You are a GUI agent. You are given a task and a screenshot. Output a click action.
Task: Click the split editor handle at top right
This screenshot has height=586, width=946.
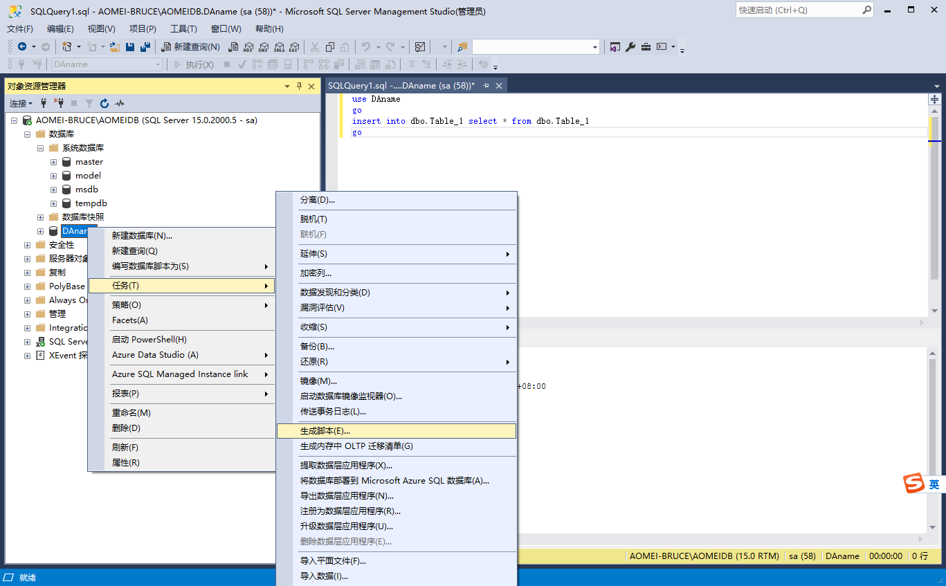click(x=934, y=99)
